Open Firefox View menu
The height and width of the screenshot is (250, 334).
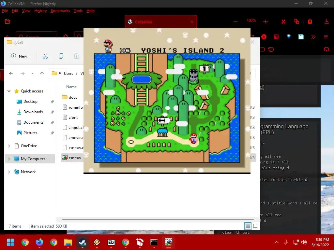point(26,11)
